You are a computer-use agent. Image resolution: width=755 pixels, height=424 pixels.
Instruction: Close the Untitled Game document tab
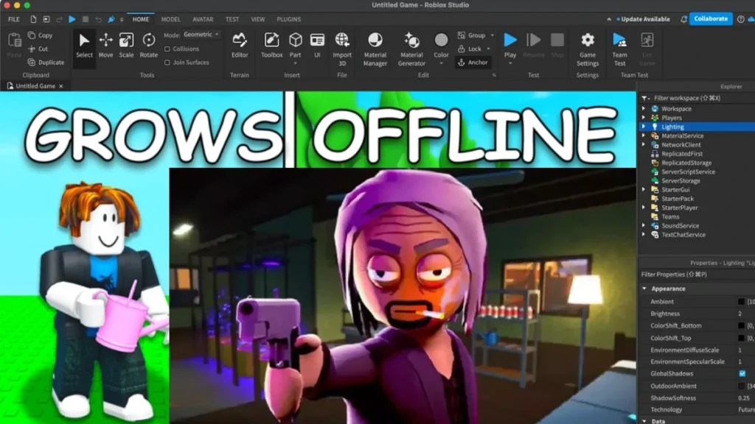click(x=61, y=86)
